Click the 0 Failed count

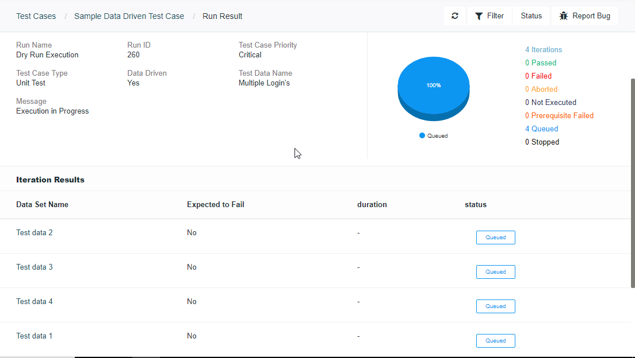coord(538,76)
